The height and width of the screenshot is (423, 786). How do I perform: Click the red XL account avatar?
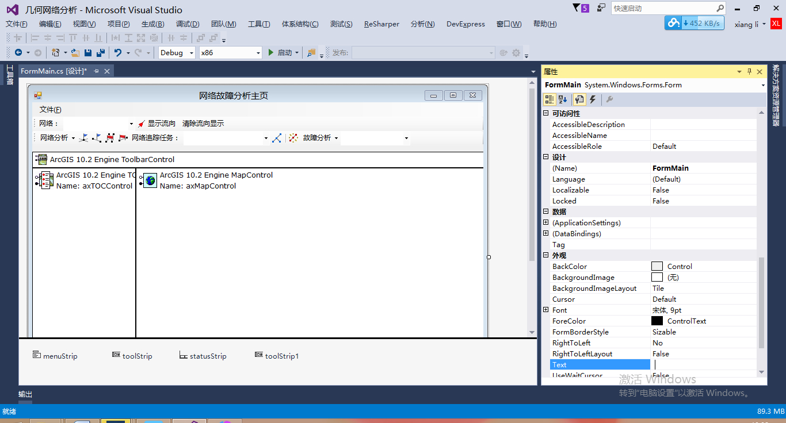coord(776,24)
